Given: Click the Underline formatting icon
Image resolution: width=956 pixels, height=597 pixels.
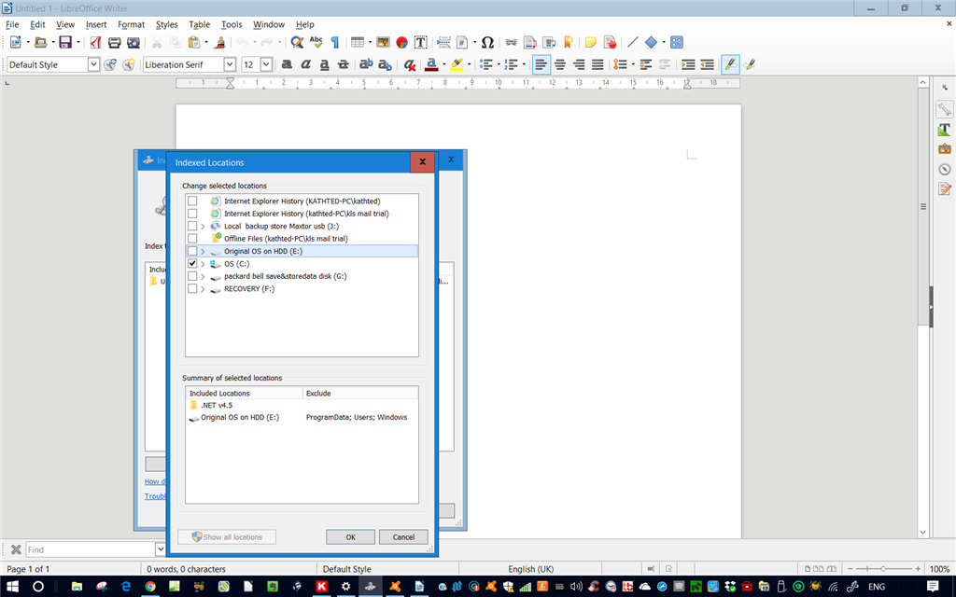Looking at the screenshot, I should [324, 64].
